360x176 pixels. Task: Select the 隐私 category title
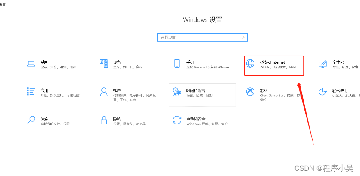[x=117, y=119]
